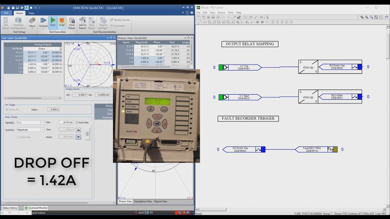Switch to Report View tab
This screenshot has width=390, height=219.
[161, 201]
